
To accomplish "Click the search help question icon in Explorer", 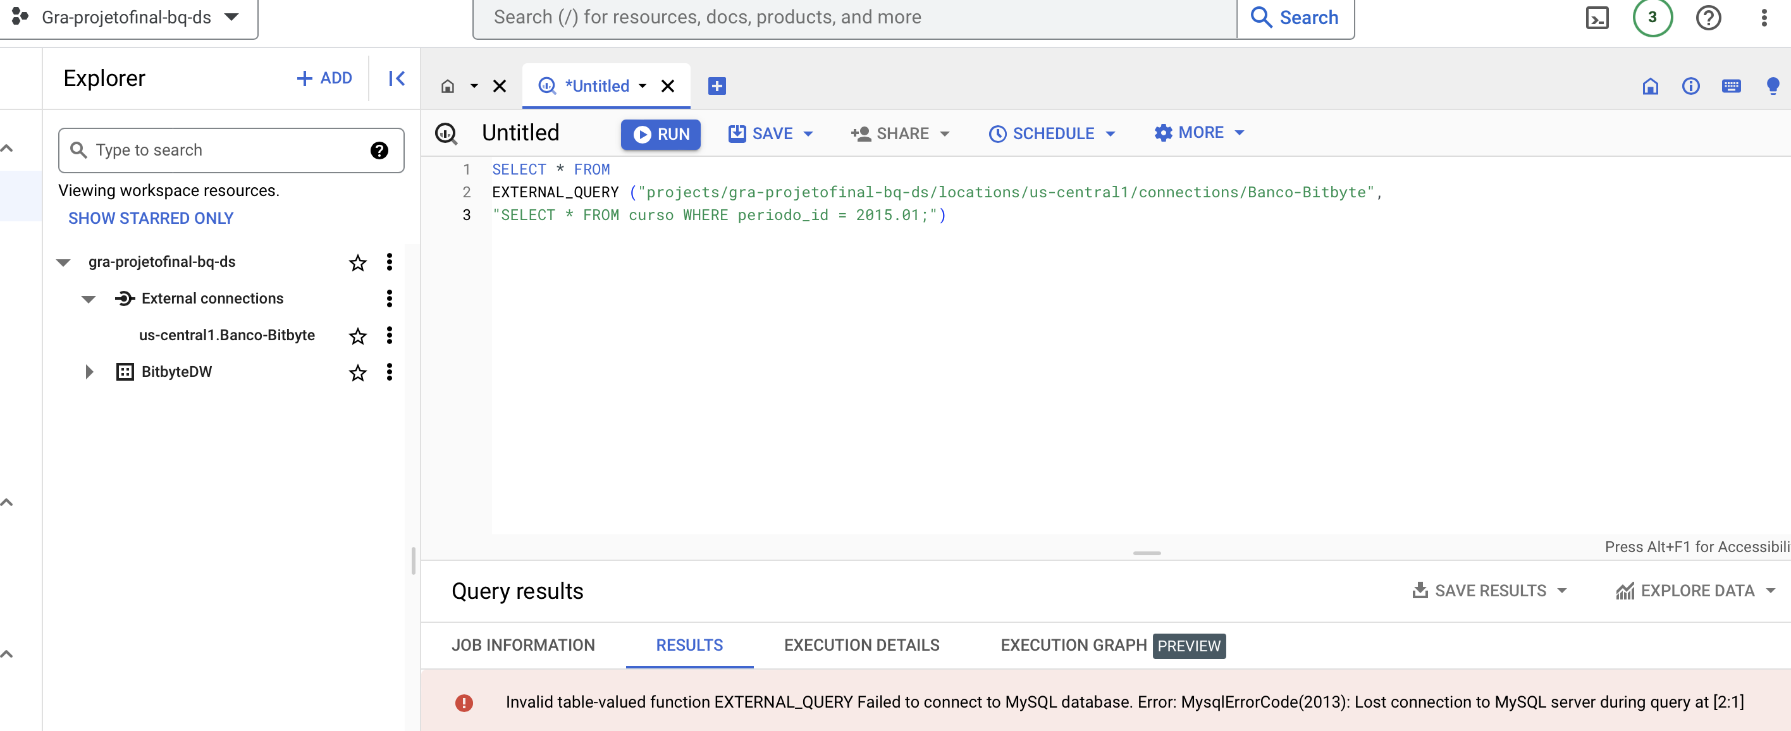I will point(379,150).
